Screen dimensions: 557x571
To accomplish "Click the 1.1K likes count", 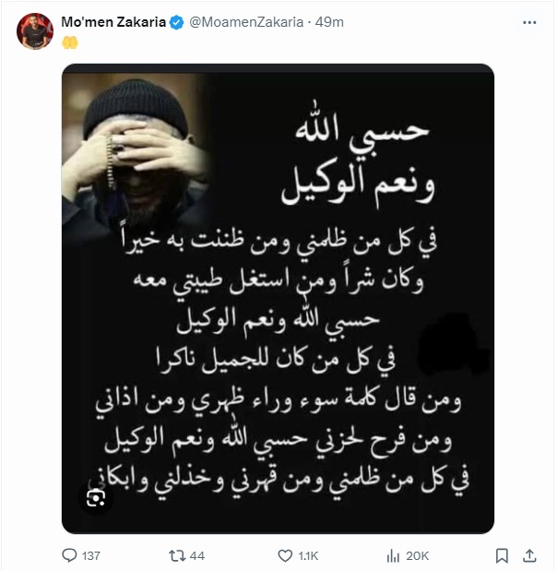I will (x=308, y=555).
